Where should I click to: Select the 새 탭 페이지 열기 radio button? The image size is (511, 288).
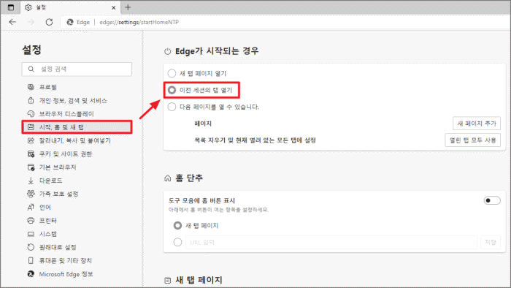click(172, 73)
